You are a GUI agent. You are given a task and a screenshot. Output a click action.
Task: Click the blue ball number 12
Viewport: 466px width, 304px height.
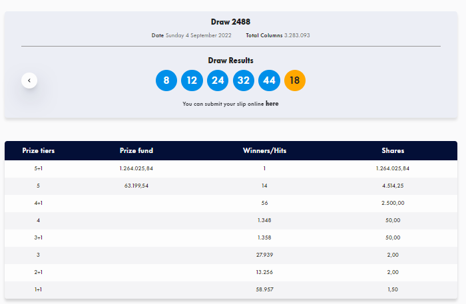pyautogui.click(x=192, y=80)
